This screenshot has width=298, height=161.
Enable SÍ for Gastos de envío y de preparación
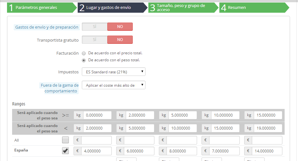click(95, 27)
